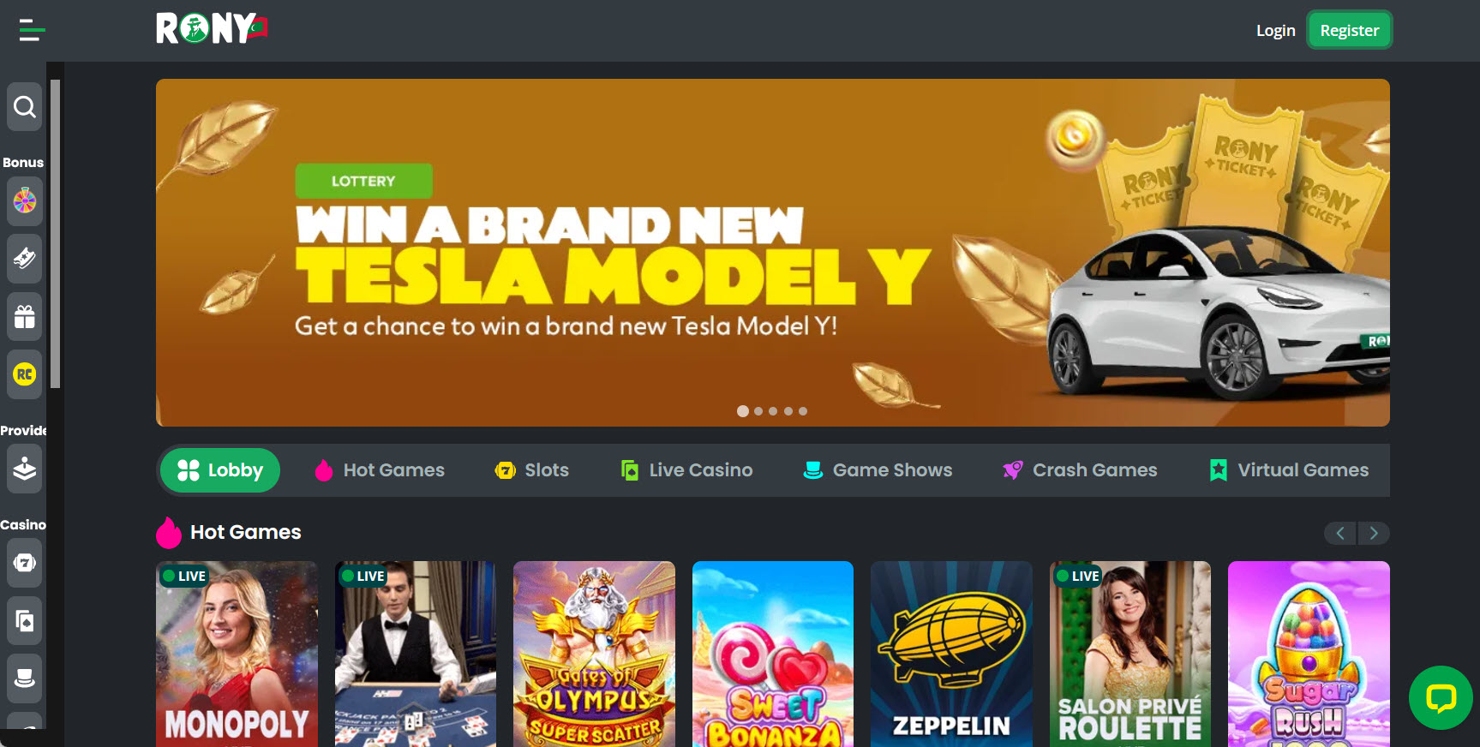Switch to the Live Casino tab
This screenshot has height=747, width=1480.
click(x=686, y=470)
